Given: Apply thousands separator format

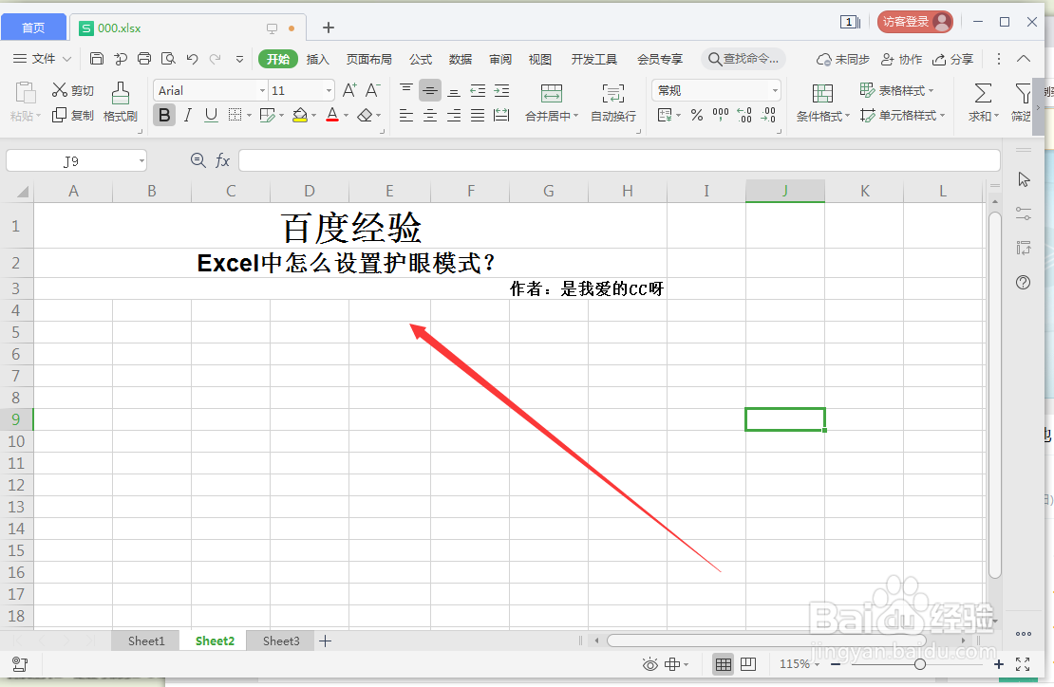Looking at the screenshot, I should click(721, 116).
